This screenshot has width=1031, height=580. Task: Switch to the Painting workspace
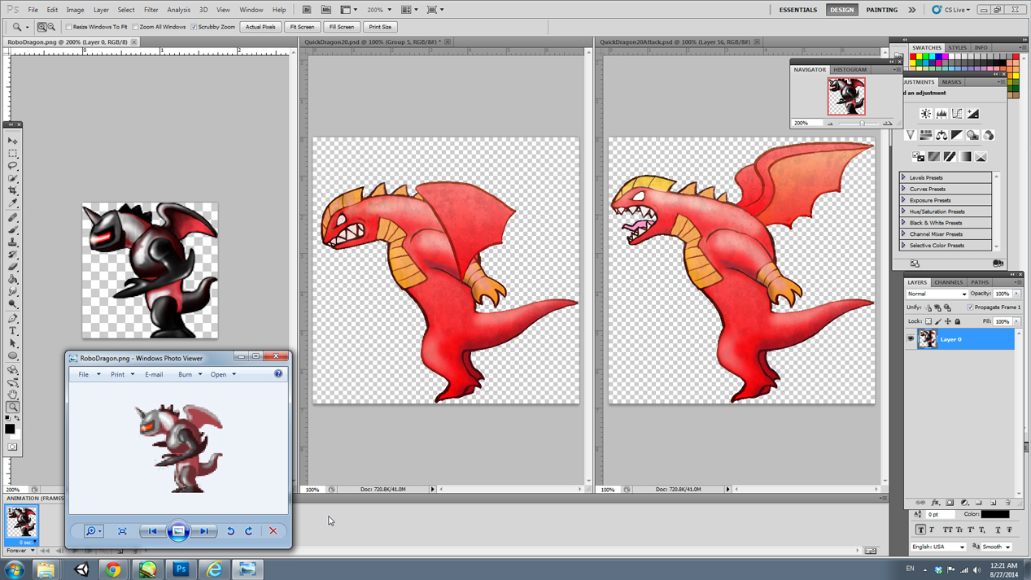click(x=882, y=10)
